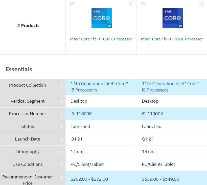Screen dimensions: 207x185
Task: Click the Intel Core i9 badge image
Action: (x=173, y=18)
